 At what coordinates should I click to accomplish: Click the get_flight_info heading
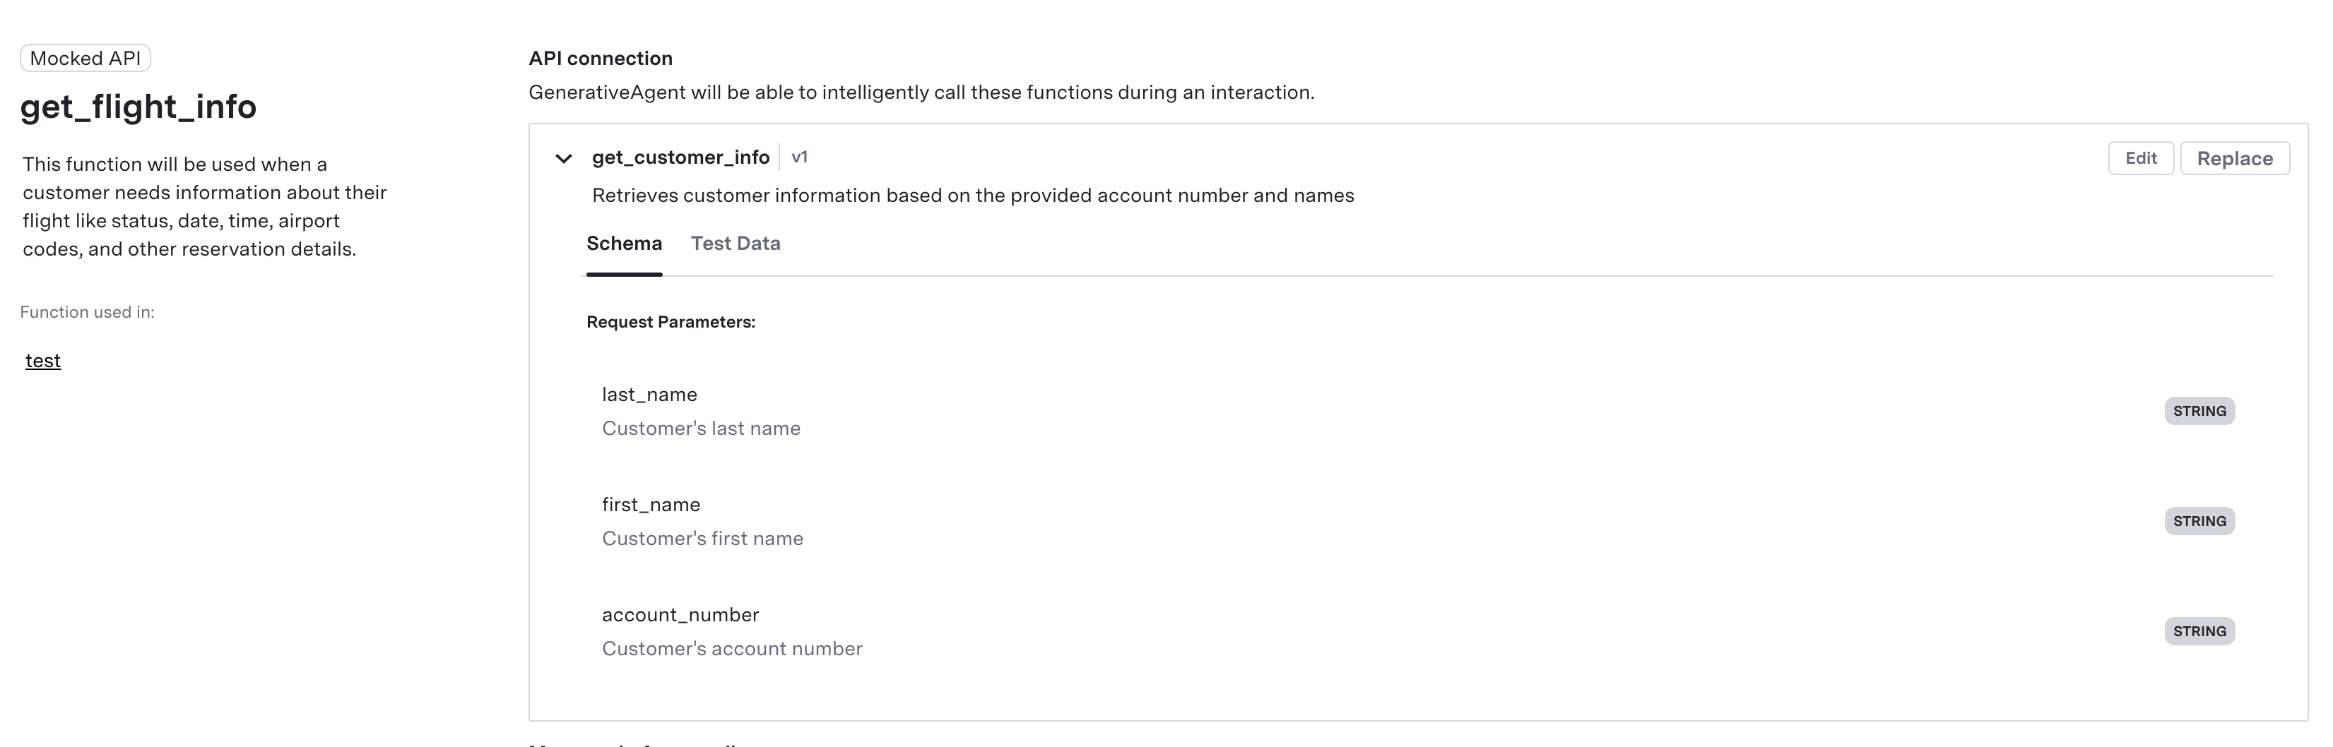tap(138, 107)
